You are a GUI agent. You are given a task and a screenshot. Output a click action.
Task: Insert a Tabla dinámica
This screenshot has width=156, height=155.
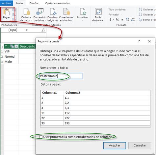point(98,15)
